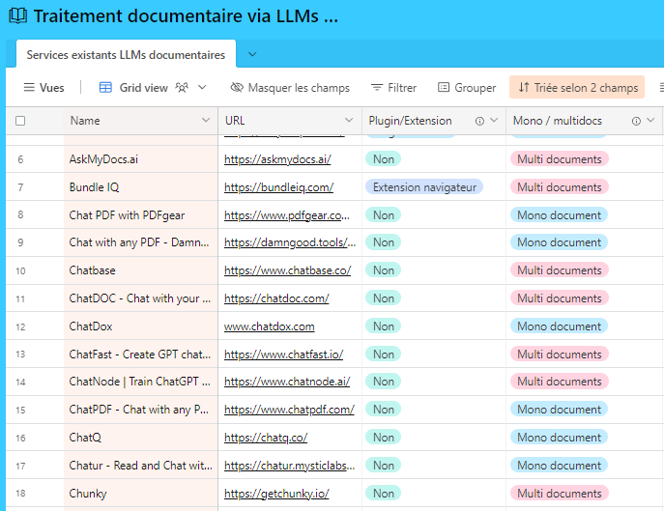This screenshot has height=511, width=664.
Task: Open the Mono / multidocs column dropdown arrow
Action: tap(650, 120)
